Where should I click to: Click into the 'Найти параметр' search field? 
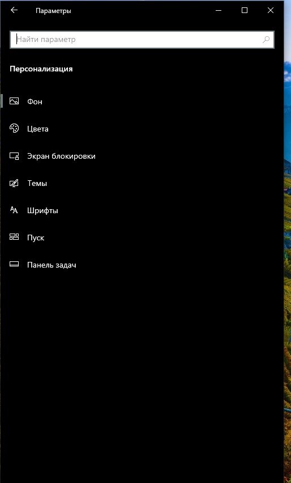[142, 40]
